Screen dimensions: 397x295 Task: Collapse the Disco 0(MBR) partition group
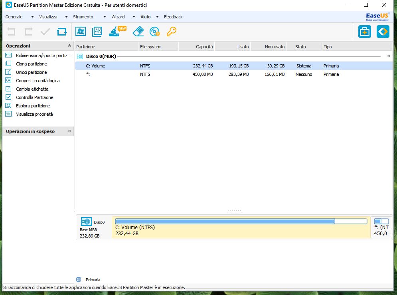pyautogui.click(x=389, y=56)
